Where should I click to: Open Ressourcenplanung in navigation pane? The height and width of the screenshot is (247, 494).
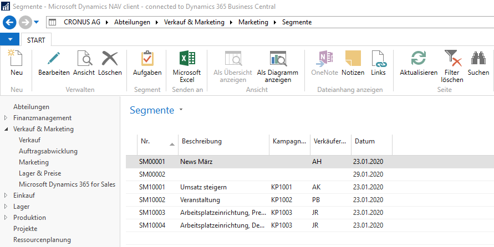(x=42, y=240)
